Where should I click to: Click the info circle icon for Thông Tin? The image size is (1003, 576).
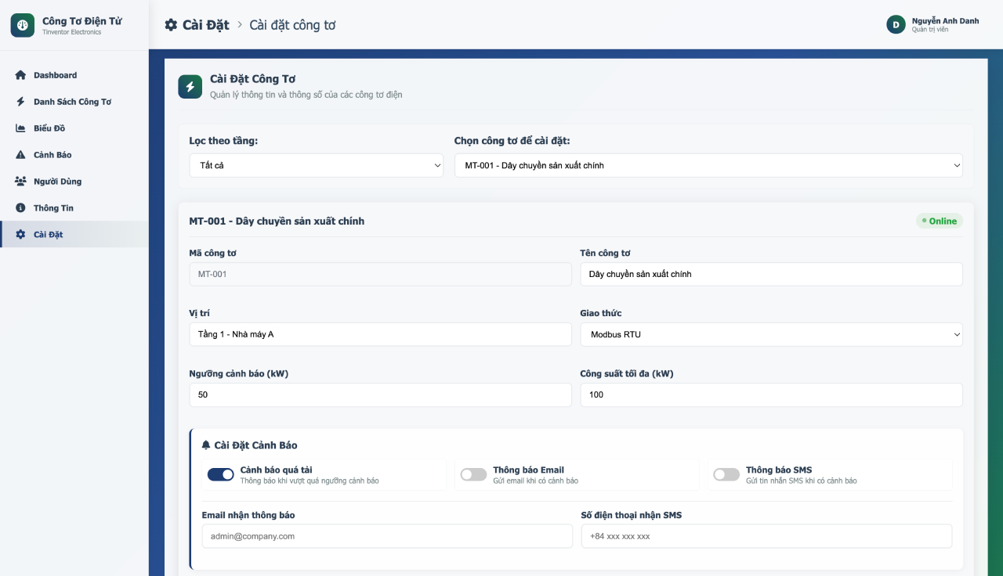pos(20,208)
